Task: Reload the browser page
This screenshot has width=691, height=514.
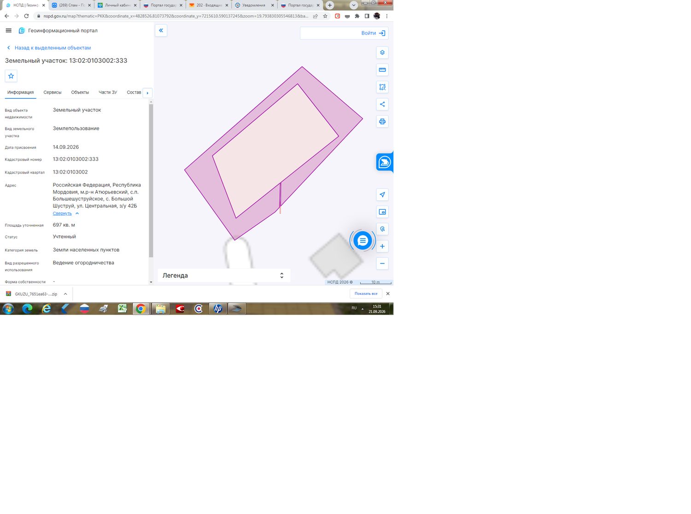Action: (x=26, y=16)
